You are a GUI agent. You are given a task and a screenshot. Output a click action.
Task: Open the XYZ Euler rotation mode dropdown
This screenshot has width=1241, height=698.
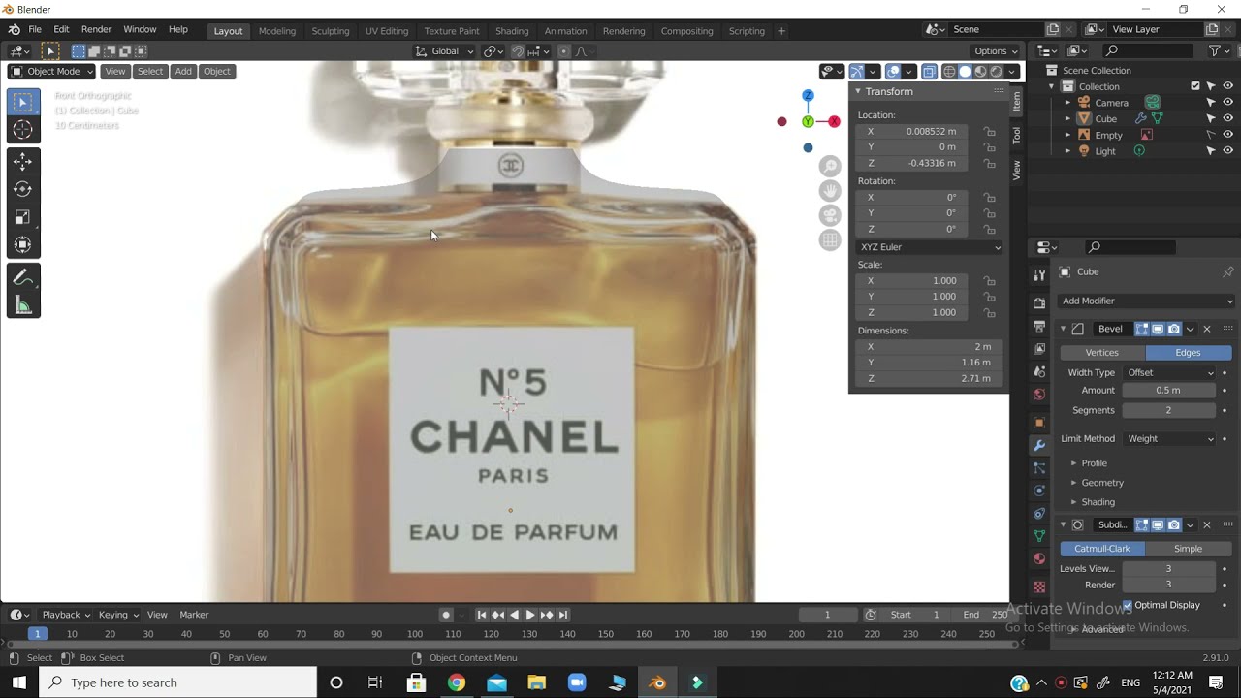pyautogui.click(x=929, y=247)
